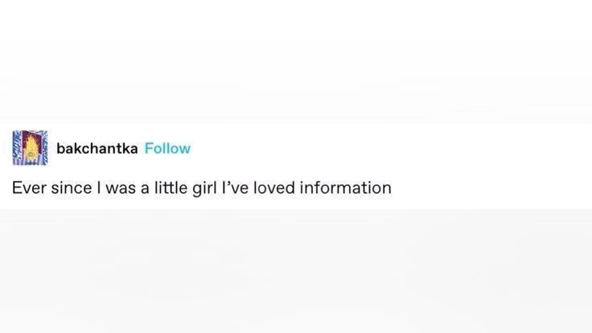Click the word "Ever" in the post
The image size is (592, 333).
click(x=27, y=188)
